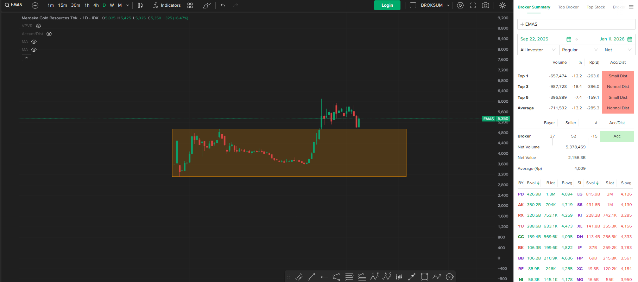Viewport: 638px width, 282px height.
Task: Select the bars pattern tool
Action: point(399,277)
